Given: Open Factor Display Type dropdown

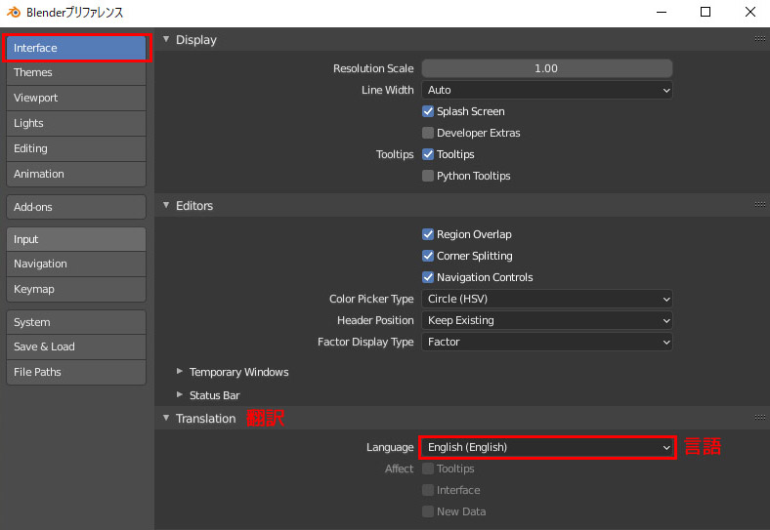Looking at the screenshot, I should coord(546,342).
